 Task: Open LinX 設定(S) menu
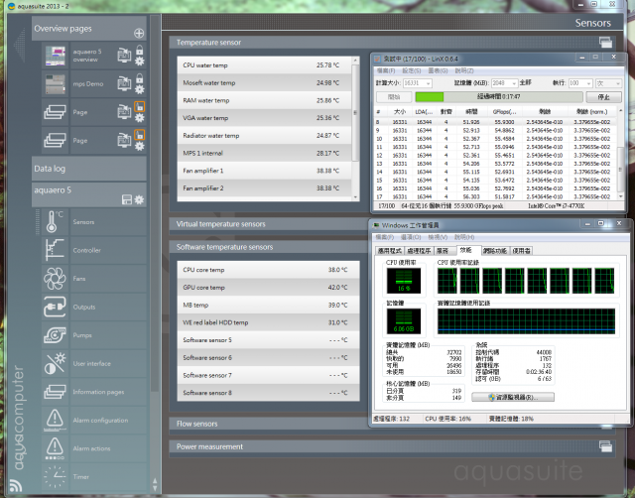412,70
